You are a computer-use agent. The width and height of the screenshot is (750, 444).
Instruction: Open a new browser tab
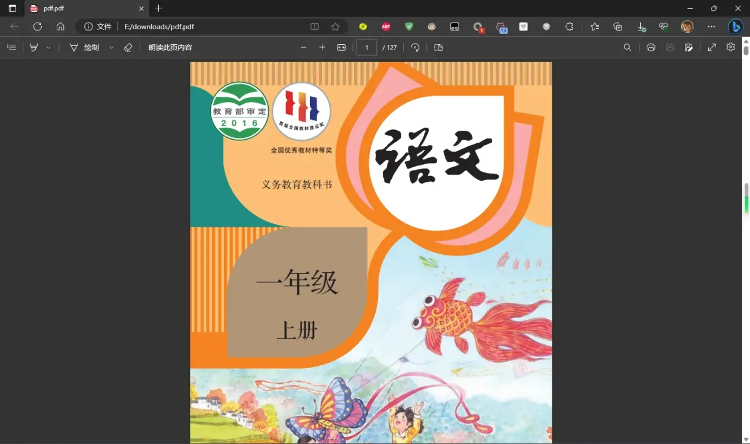coord(158,8)
